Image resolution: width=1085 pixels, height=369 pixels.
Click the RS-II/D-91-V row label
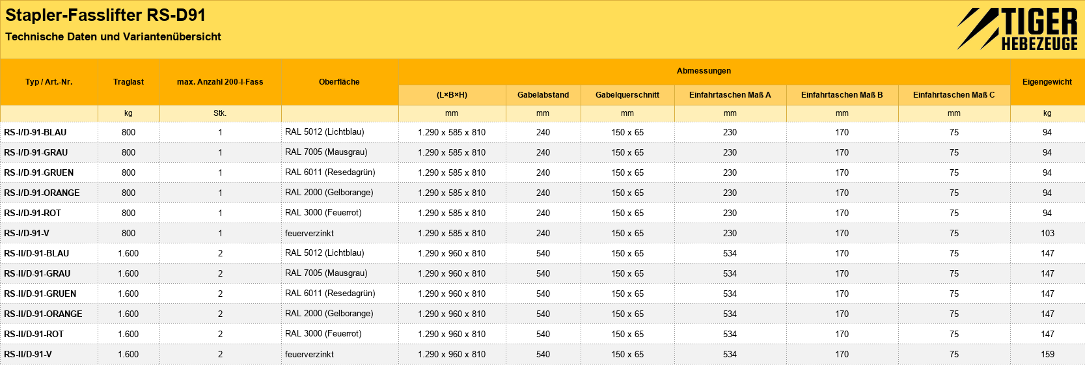28,354
